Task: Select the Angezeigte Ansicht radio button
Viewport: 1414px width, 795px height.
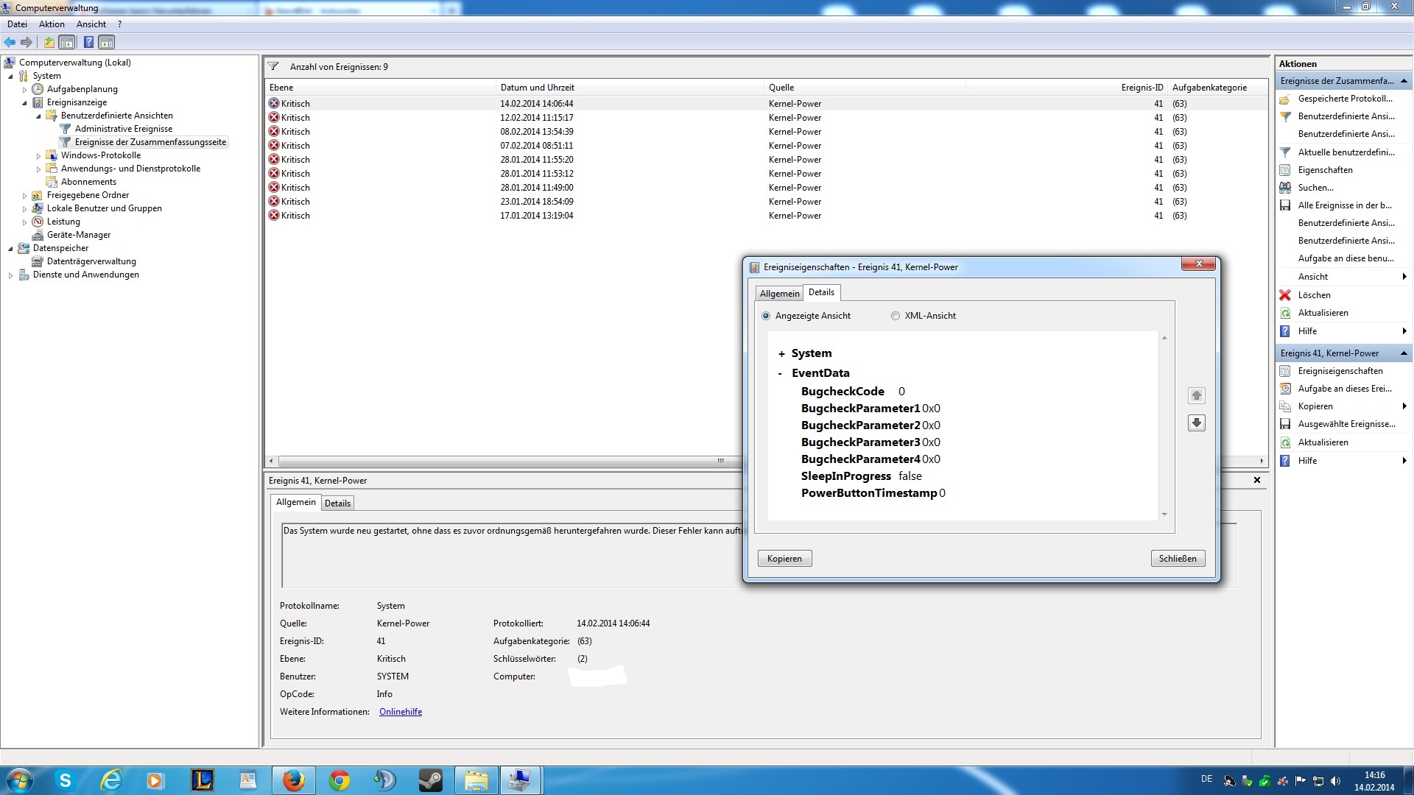Action: tap(766, 316)
